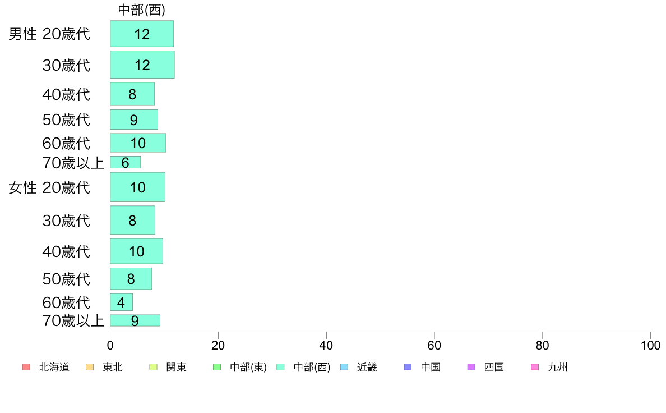This screenshot has height=413, width=666.
Task: Select the 女性 20歳代 bar showing 10
Action: [x=137, y=187]
